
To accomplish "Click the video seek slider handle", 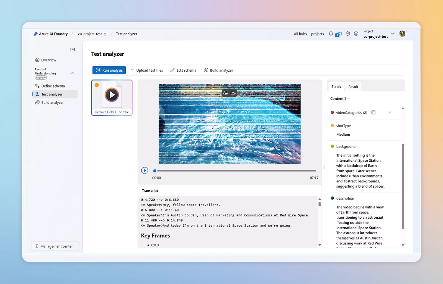I will (x=155, y=171).
